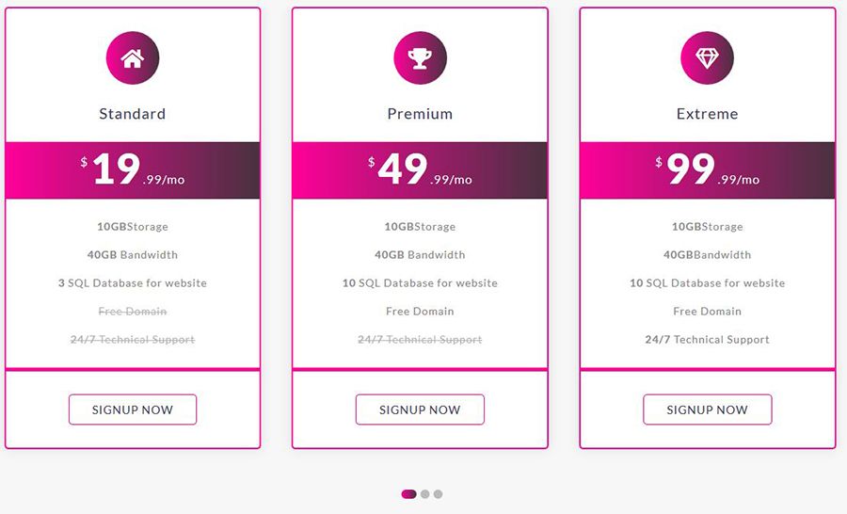Click the home icon on the Standard plan

pyautogui.click(x=133, y=58)
